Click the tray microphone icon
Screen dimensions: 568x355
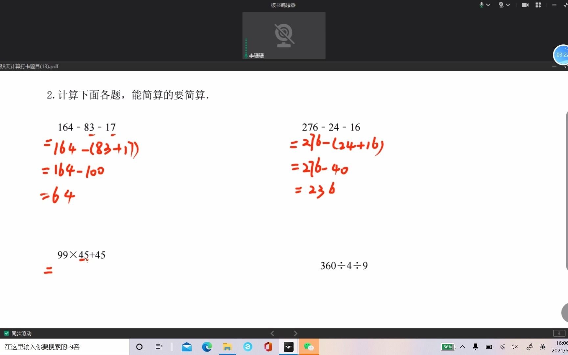point(475,347)
